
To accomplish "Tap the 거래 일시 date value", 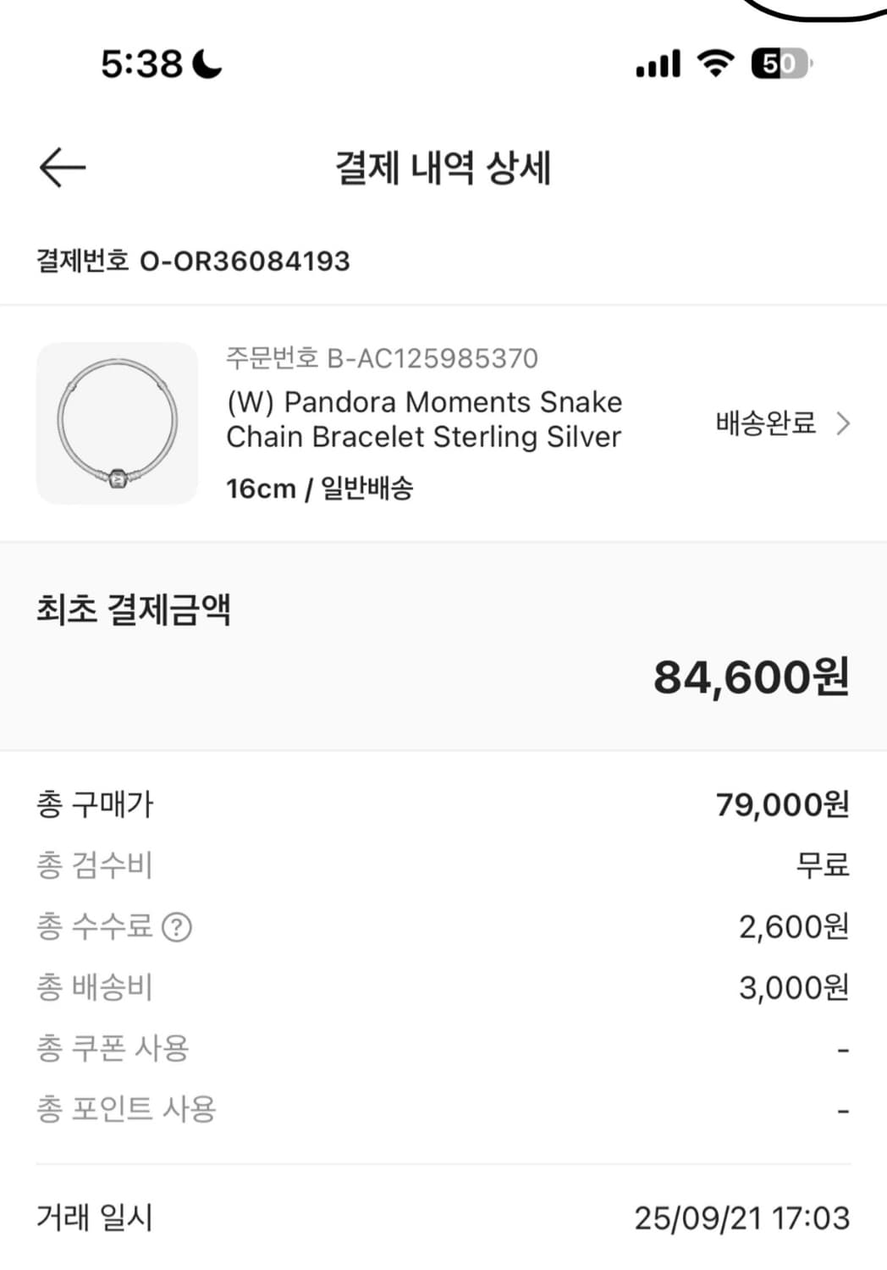I will pos(741,1218).
